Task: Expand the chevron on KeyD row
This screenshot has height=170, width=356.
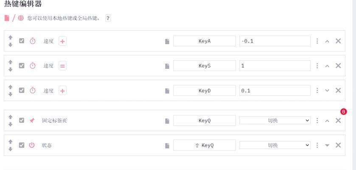Action: (327, 91)
